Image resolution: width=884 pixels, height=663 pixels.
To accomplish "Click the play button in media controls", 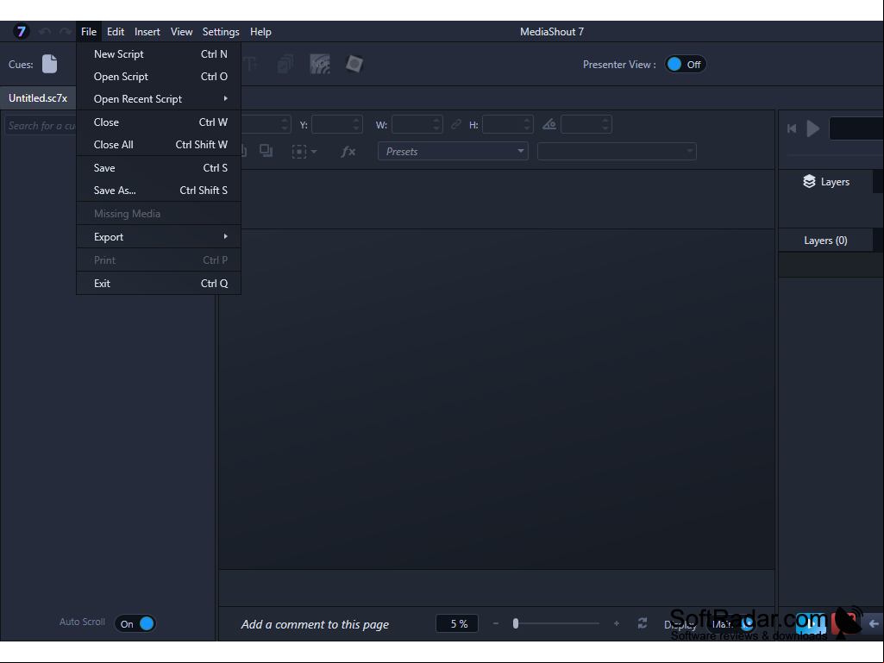I will [813, 128].
